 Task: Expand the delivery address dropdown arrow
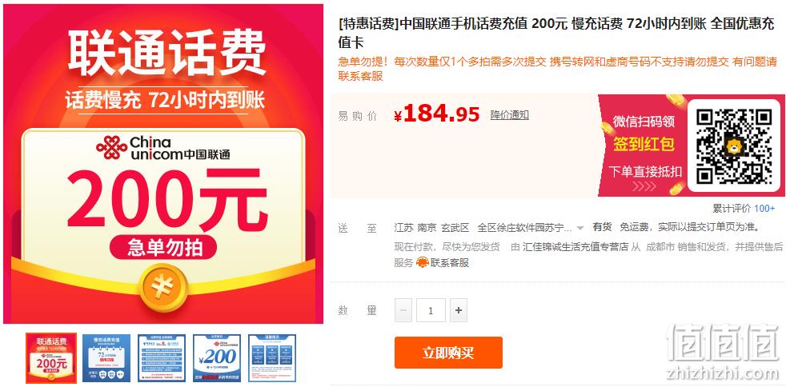[x=580, y=228]
